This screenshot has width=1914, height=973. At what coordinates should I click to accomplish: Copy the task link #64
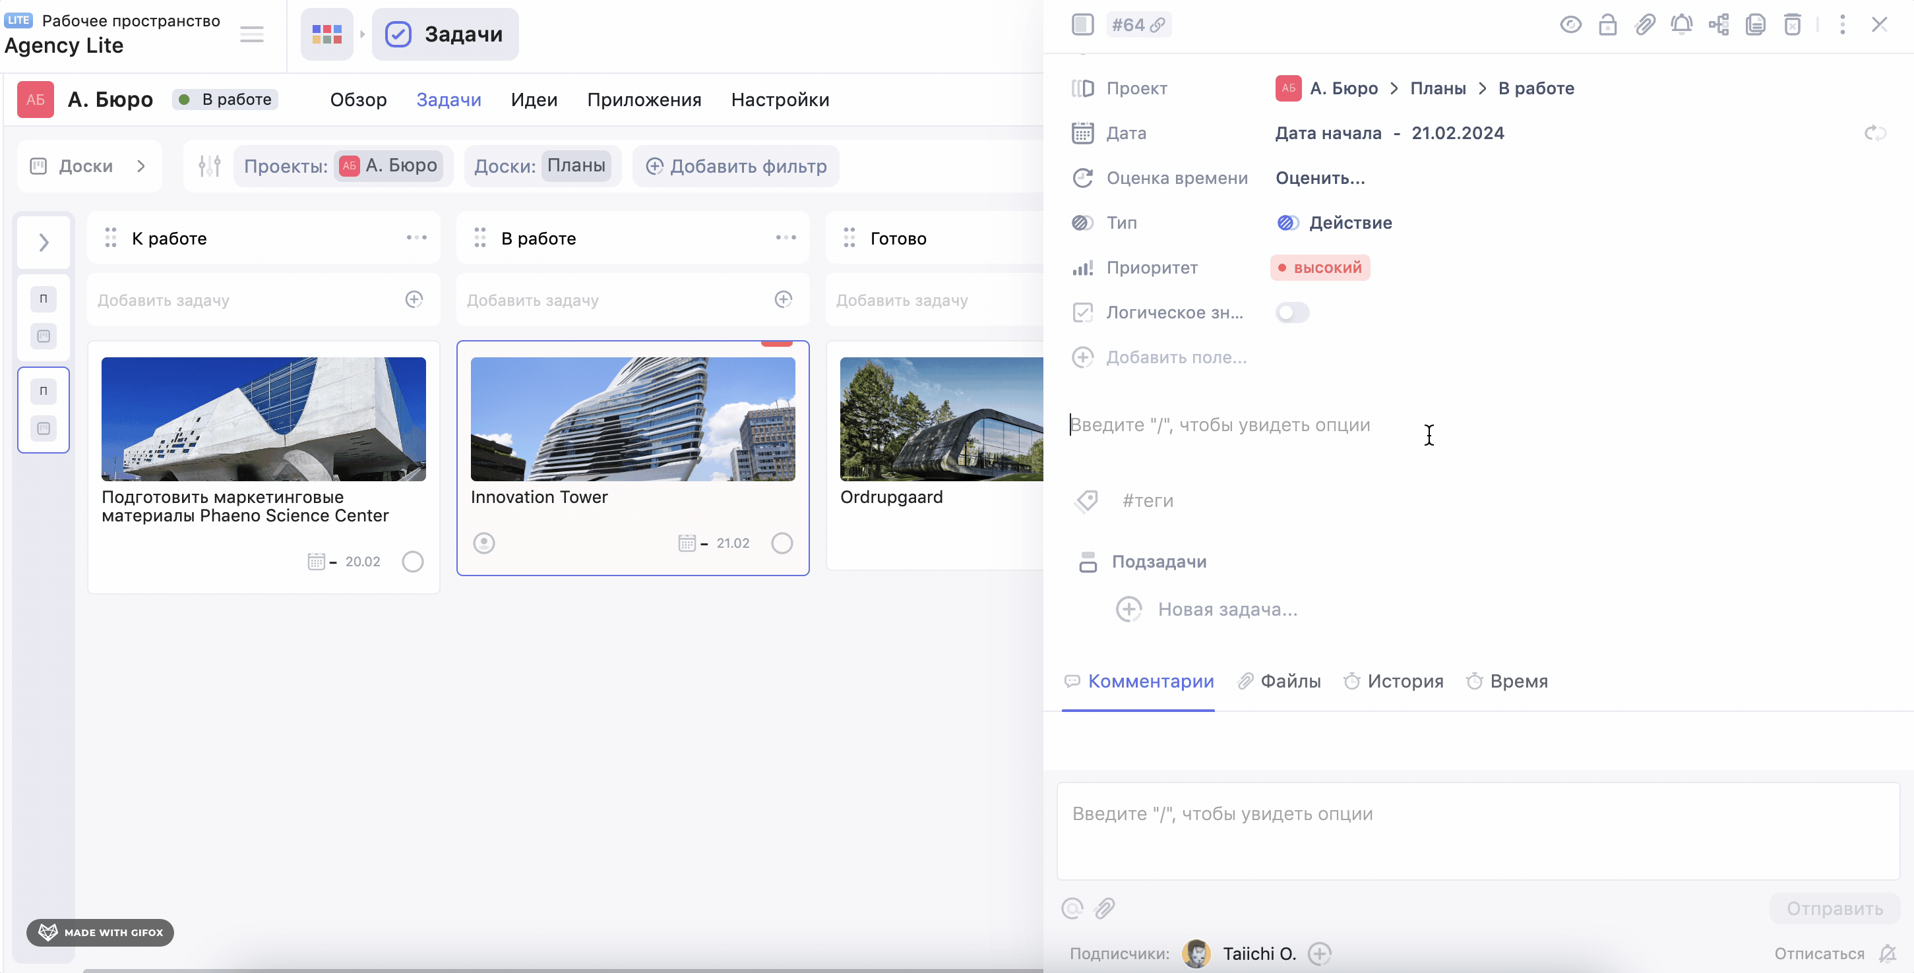[1138, 24]
